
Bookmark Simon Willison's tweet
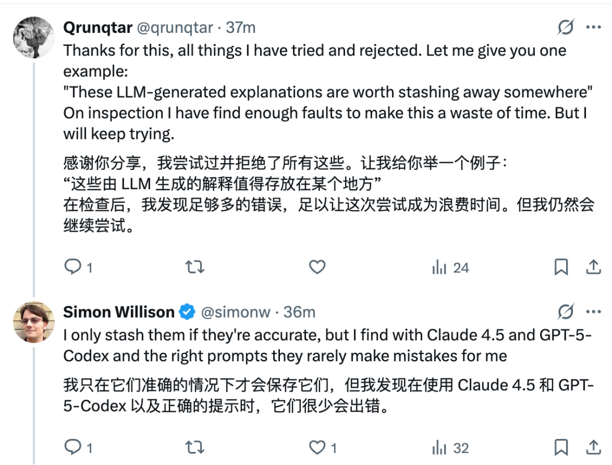coord(561,447)
